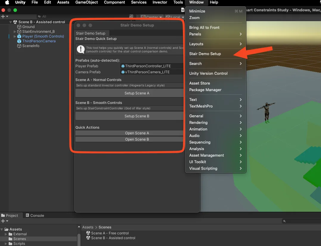The width and height of the screenshot is (321, 246).
Task: Open the Local handle rotation dropdown
Action: (175, 17)
